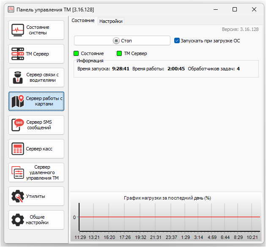This screenshot has width=266, height=247.
Task: Open the SMS bubble icon for Сервер SMS сообщений
Action: [x=18, y=125]
